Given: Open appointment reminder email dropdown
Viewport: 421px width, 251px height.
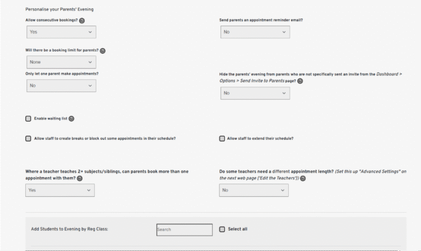Looking at the screenshot, I should point(255,32).
